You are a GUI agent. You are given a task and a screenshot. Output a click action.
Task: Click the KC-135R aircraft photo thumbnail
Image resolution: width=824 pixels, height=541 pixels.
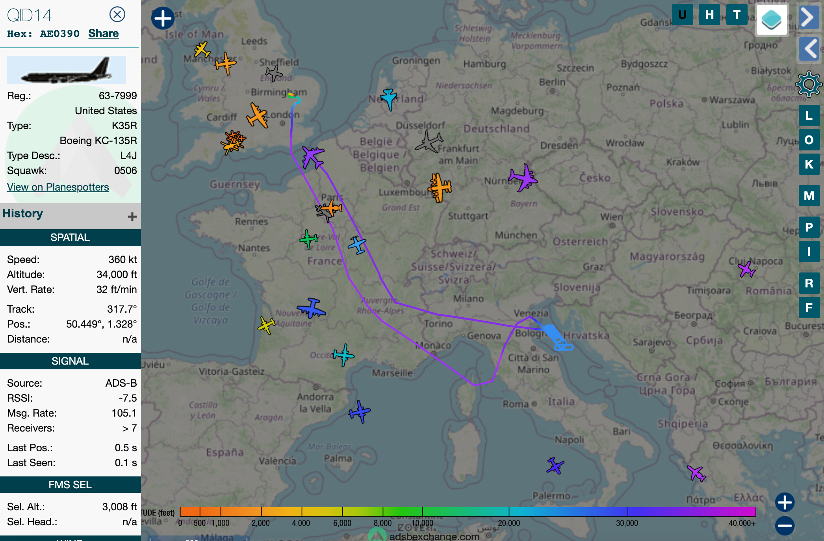click(67, 70)
